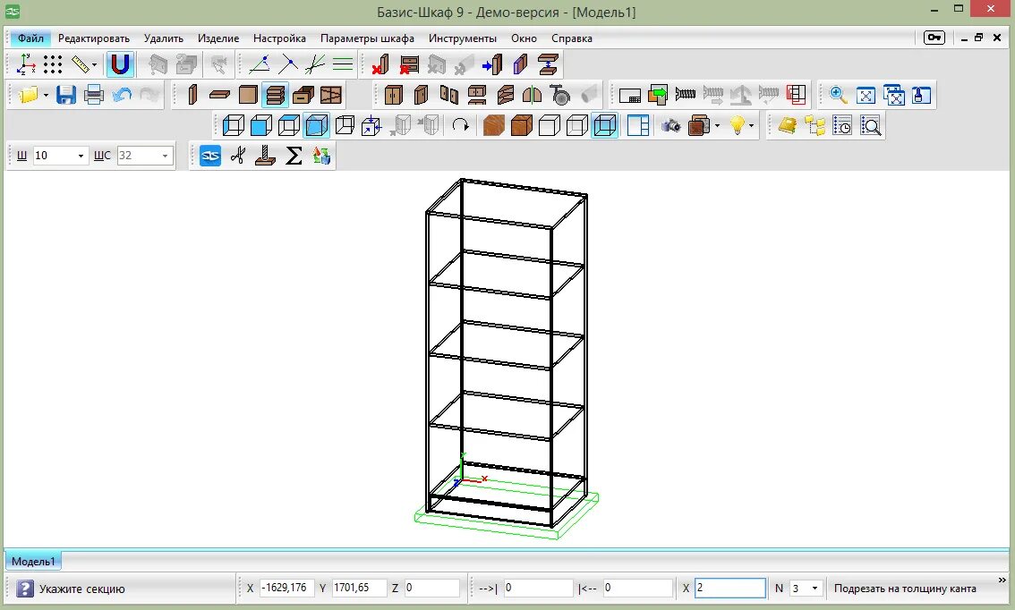The height and width of the screenshot is (610, 1015).
Task: Click the green arrow export panels icon
Action: (x=658, y=95)
